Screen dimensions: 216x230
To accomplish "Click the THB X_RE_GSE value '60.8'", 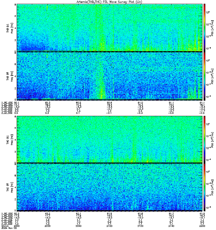I will pos(109,103).
